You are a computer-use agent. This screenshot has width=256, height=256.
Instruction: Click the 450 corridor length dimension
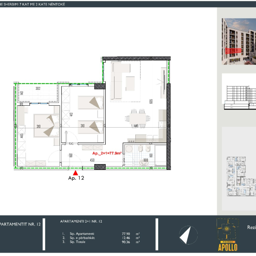point(92,160)
